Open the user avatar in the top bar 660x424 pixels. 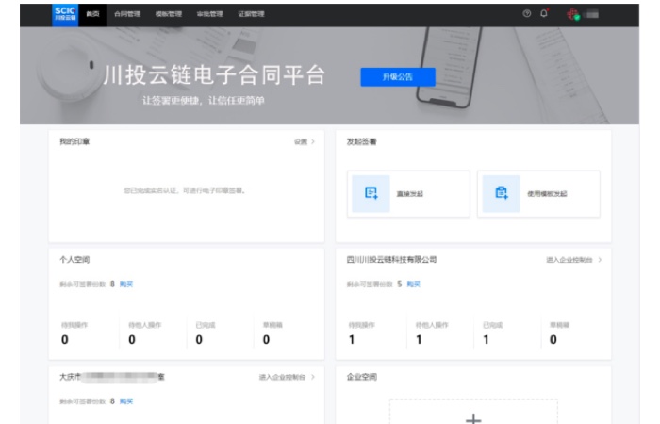[573, 14]
